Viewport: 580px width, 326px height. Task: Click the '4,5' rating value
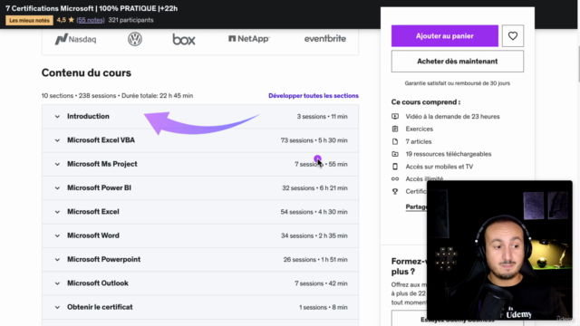click(62, 20)
